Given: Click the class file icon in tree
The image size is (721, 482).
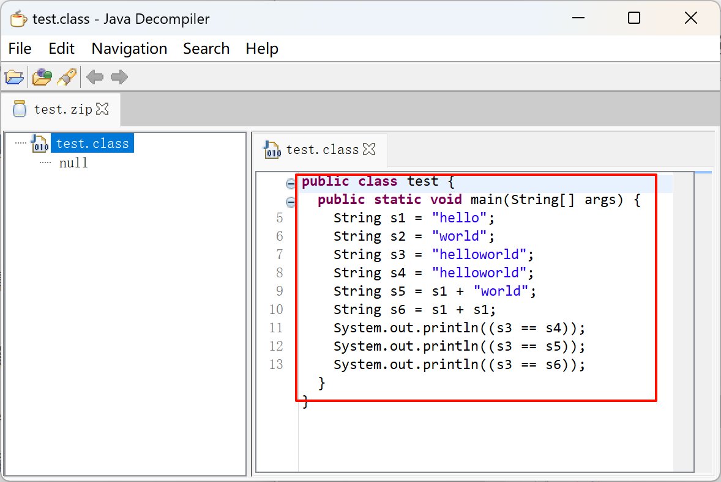Looking at the screenshot, I should (x=40, y=144).
